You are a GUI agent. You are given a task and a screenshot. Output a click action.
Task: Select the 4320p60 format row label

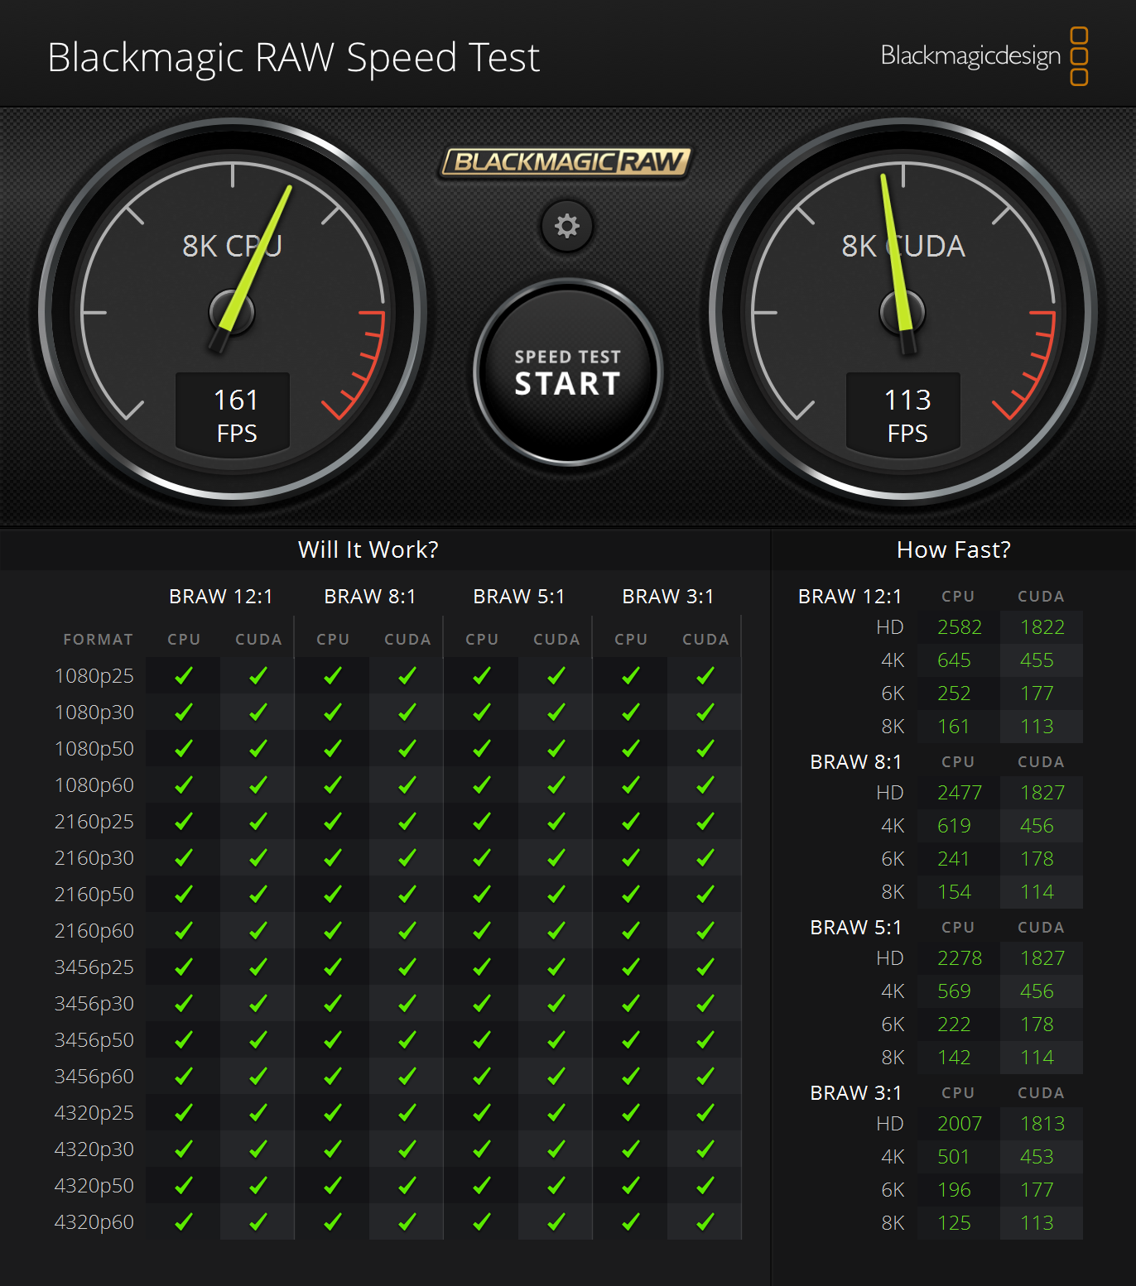click(x=94, y=1223)
